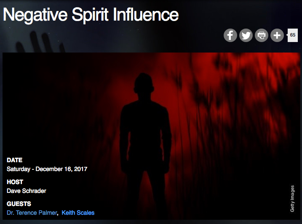Tweet this episode via Twitter icon

click(246, 35)
